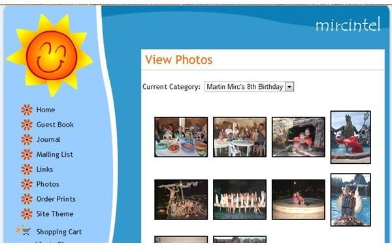This screenshot has height=252, width=392.
Task: Open the Links menu item
Action: tap(44, 169)
